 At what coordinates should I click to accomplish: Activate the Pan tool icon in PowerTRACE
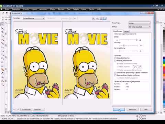105,18
